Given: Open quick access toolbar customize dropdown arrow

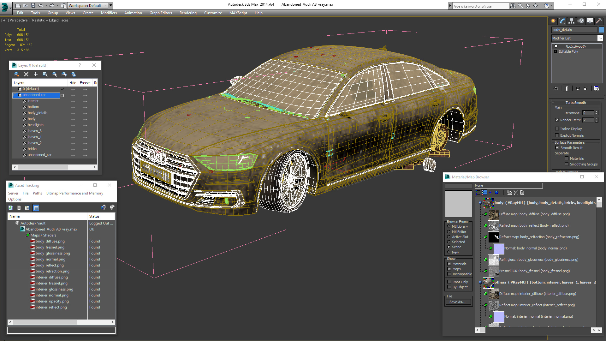Looking at the screenshot, I should [111, 5].
